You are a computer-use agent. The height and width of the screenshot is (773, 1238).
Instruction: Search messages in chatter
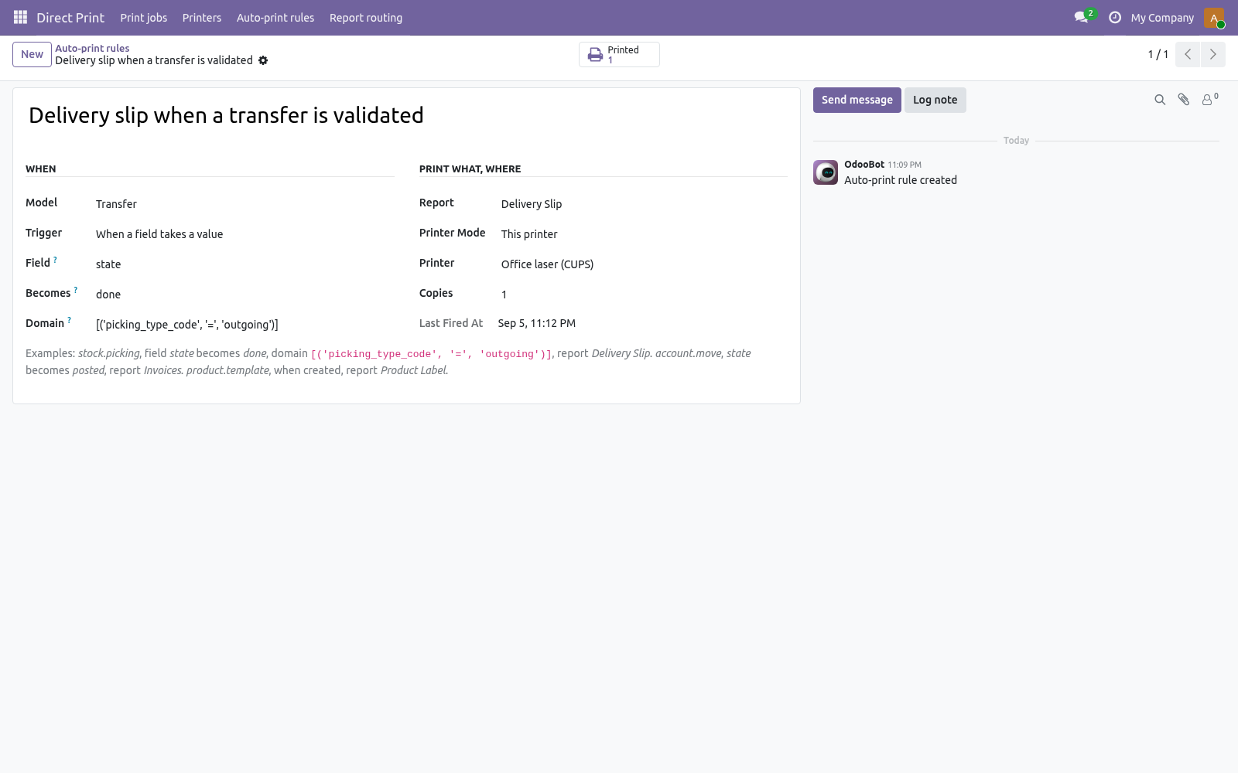(1160, 100)
